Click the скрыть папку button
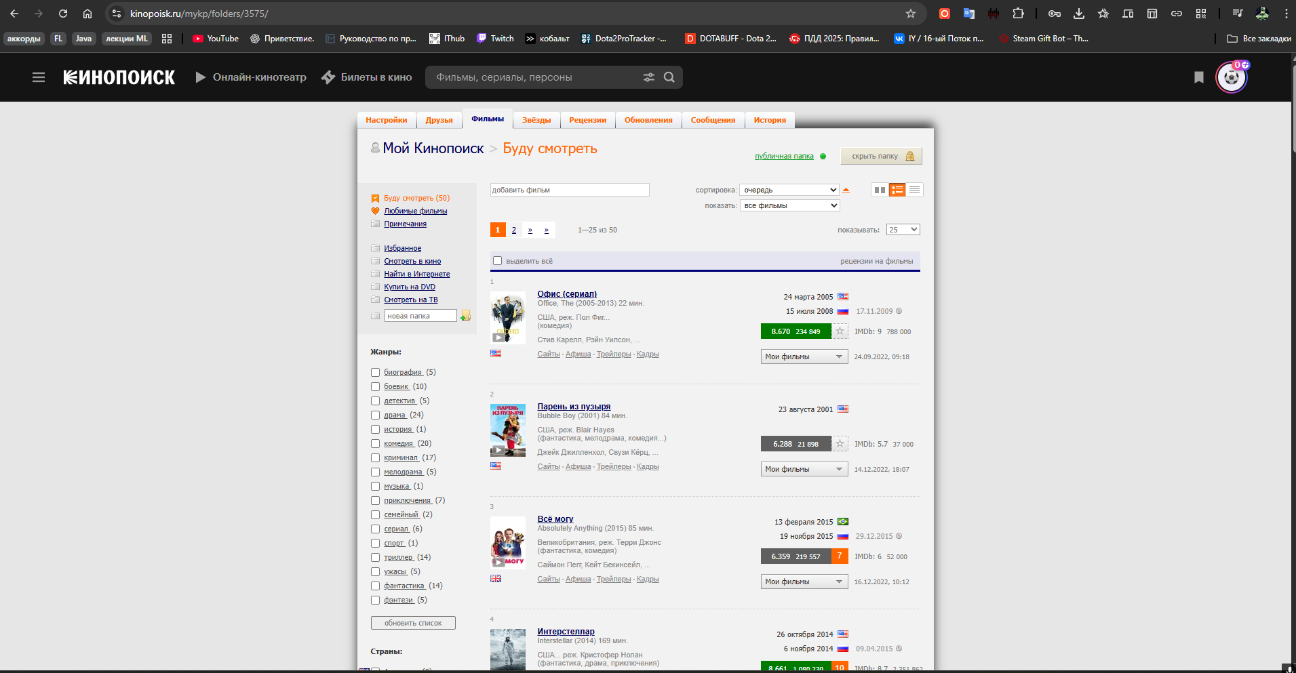The height and width of the screenshot is (673, 1296). [x=881, y=156]
